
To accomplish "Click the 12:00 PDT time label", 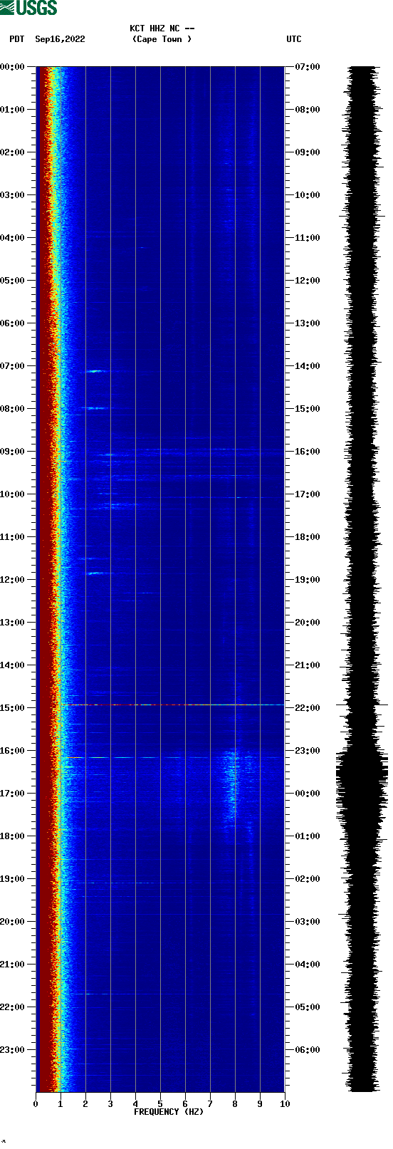I will pos(13,580).
